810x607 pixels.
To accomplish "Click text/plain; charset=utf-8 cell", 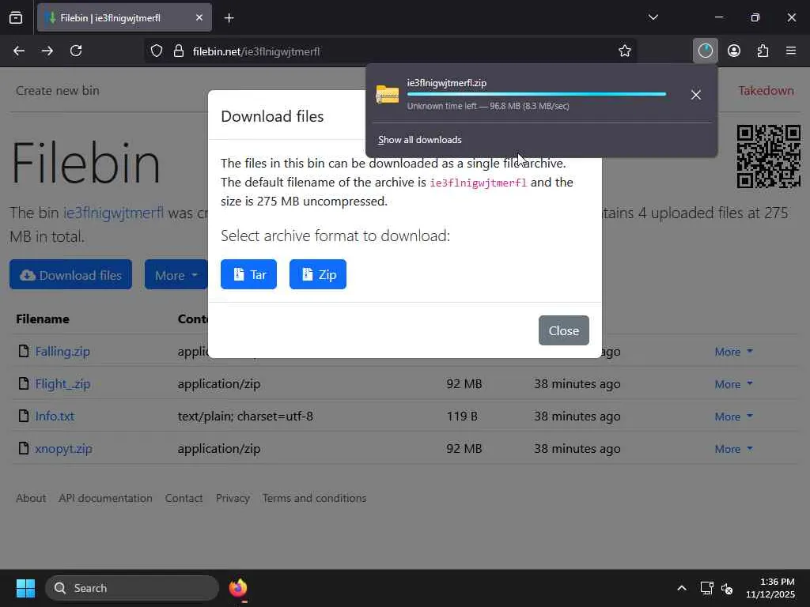I will (245, 416).
